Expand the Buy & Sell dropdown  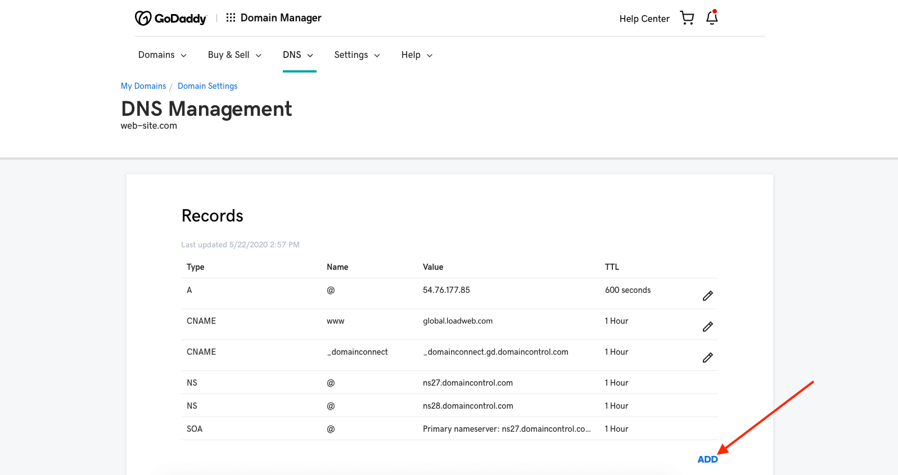click(234, 55)
